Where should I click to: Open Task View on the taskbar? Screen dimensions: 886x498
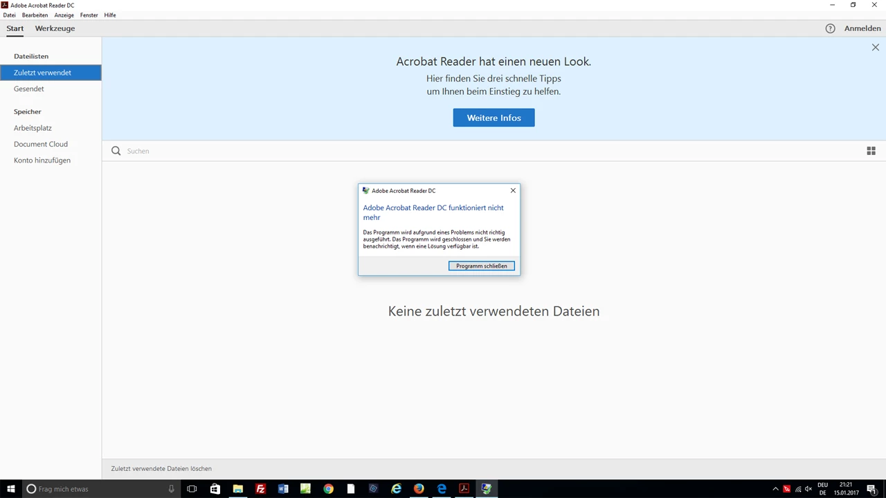192,489
